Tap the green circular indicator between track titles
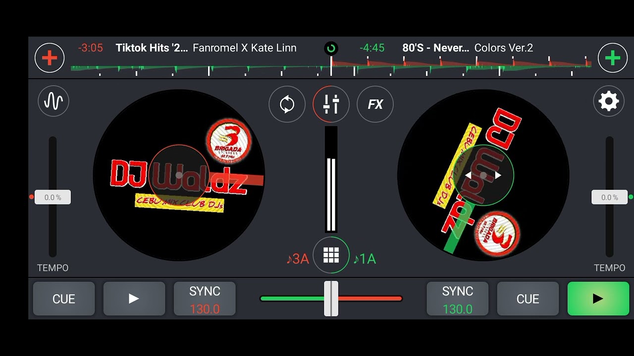 click(331, 48)
